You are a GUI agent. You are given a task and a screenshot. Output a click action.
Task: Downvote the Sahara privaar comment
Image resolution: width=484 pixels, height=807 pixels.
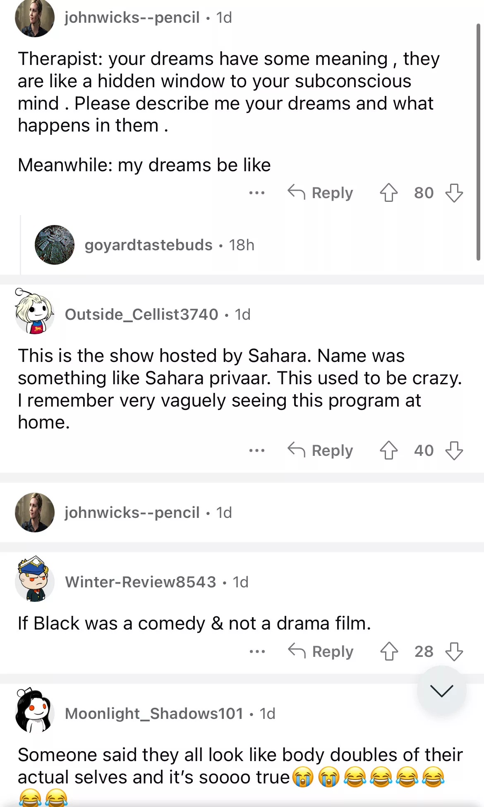454,450
